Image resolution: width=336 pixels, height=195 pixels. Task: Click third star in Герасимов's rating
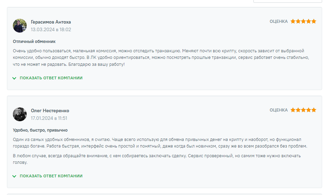[x=303, y=21]
